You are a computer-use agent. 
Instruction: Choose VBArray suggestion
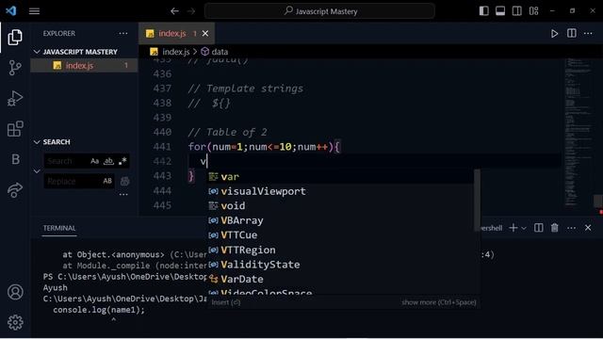pyautogui.click(x=341, y=220)
